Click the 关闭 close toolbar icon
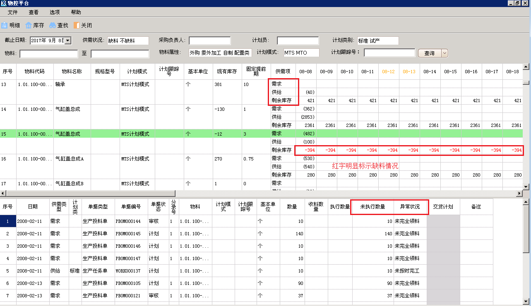Viewport: 531px width, 306px height. (x=82, y=25)
